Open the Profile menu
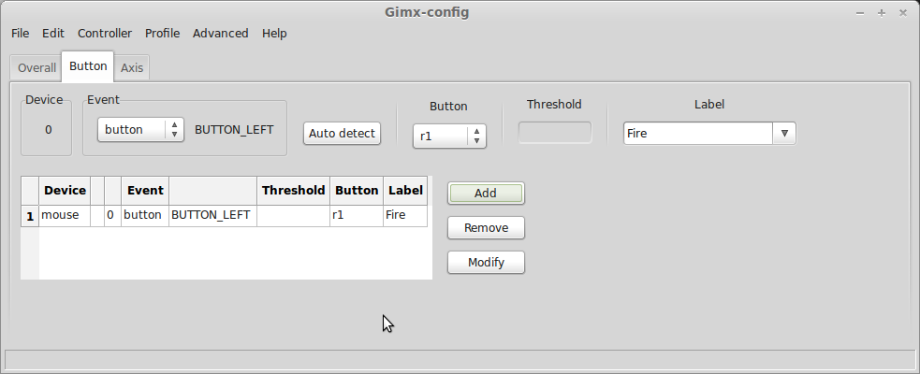Viewport: 920px width, 374px height. (162, 33)
